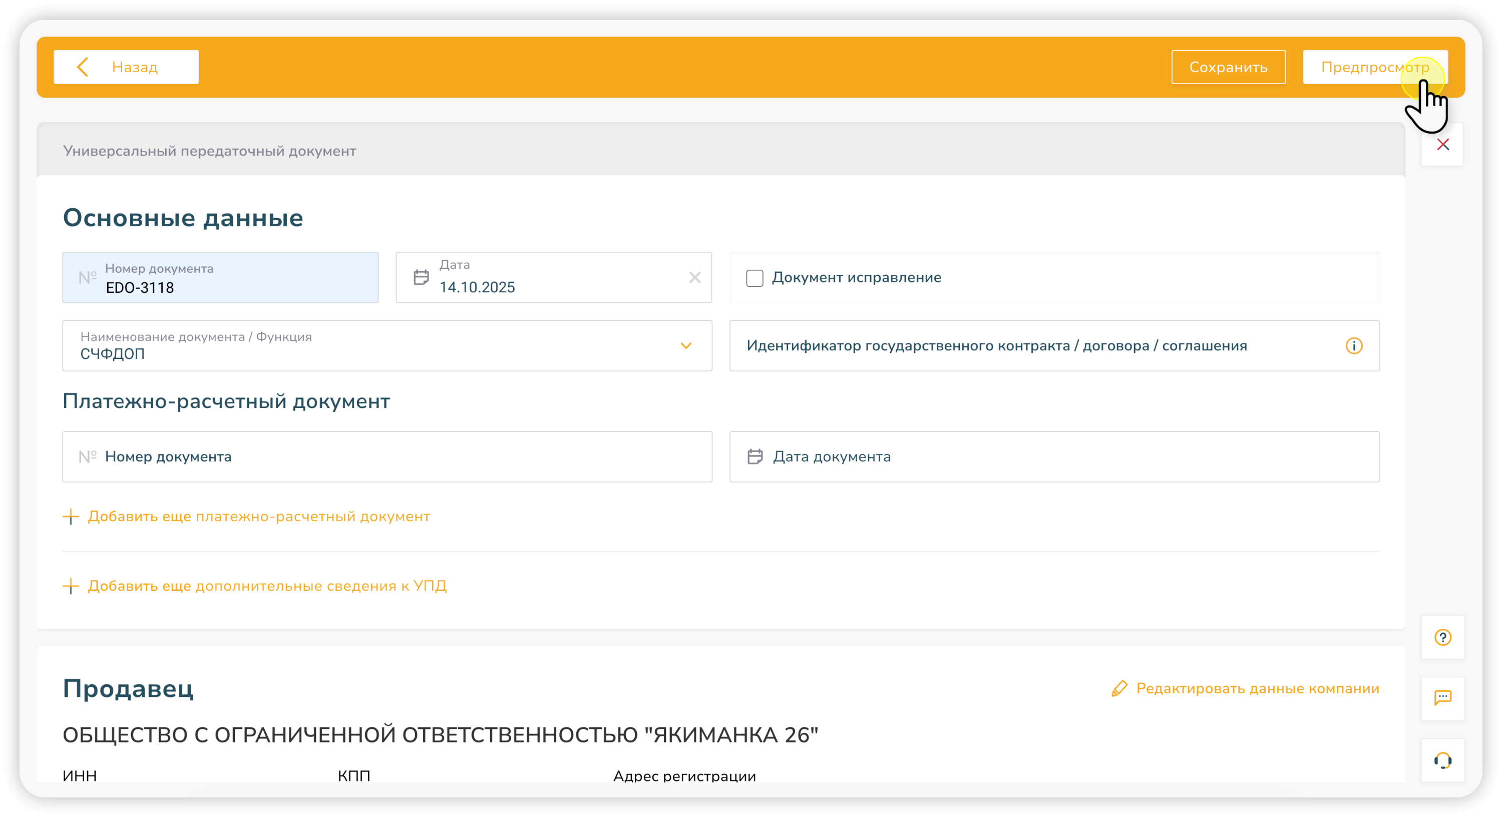Expand the Наименование документа / Функция dropdown
The height and width of the screenshot is (817, 1502).
click(x=387, y=346)
